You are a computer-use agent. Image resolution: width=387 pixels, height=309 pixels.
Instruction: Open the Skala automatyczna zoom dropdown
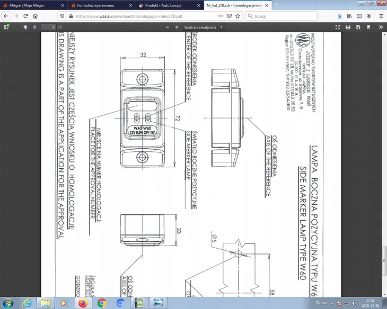(x=204, y=27)
